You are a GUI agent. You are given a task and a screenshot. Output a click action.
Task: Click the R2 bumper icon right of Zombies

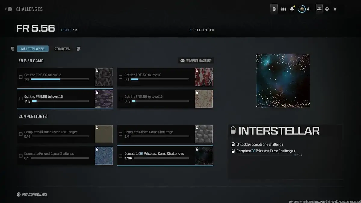pos(78,49)
